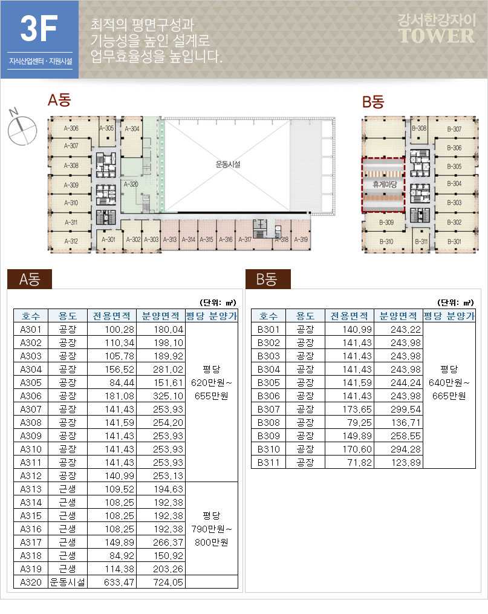Click the north compass icon
488x614 pixels.
coord(22,126)
